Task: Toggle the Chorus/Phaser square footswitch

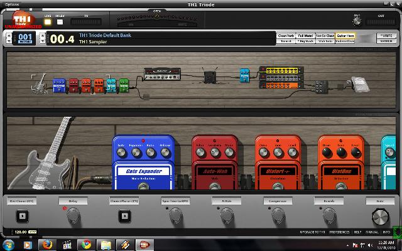Action: pyautogui.click(x=124, y=216)
